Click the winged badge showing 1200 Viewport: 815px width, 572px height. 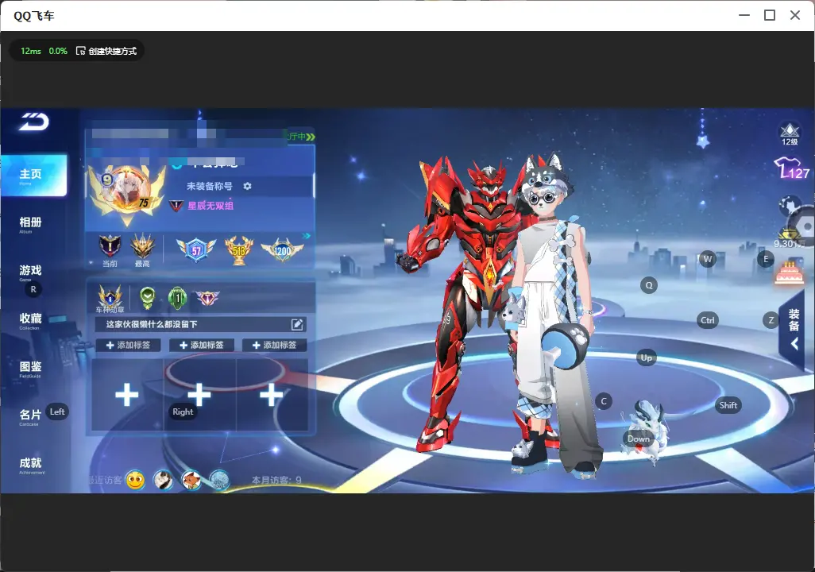282,250
